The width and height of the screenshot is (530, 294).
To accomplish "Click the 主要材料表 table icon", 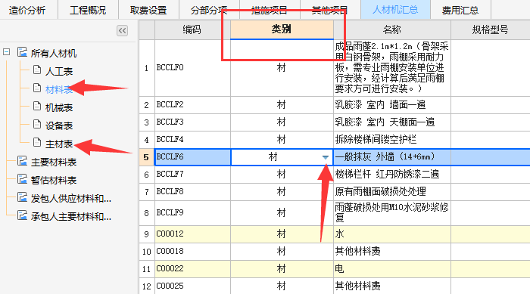I will pyautogui.click(x=22, y=161).
